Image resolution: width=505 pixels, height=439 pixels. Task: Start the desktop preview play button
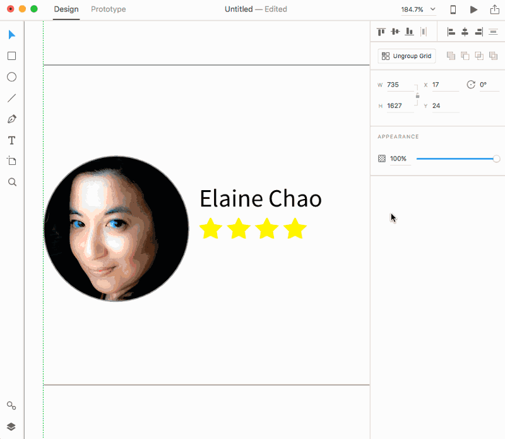(x=473, y=9)
